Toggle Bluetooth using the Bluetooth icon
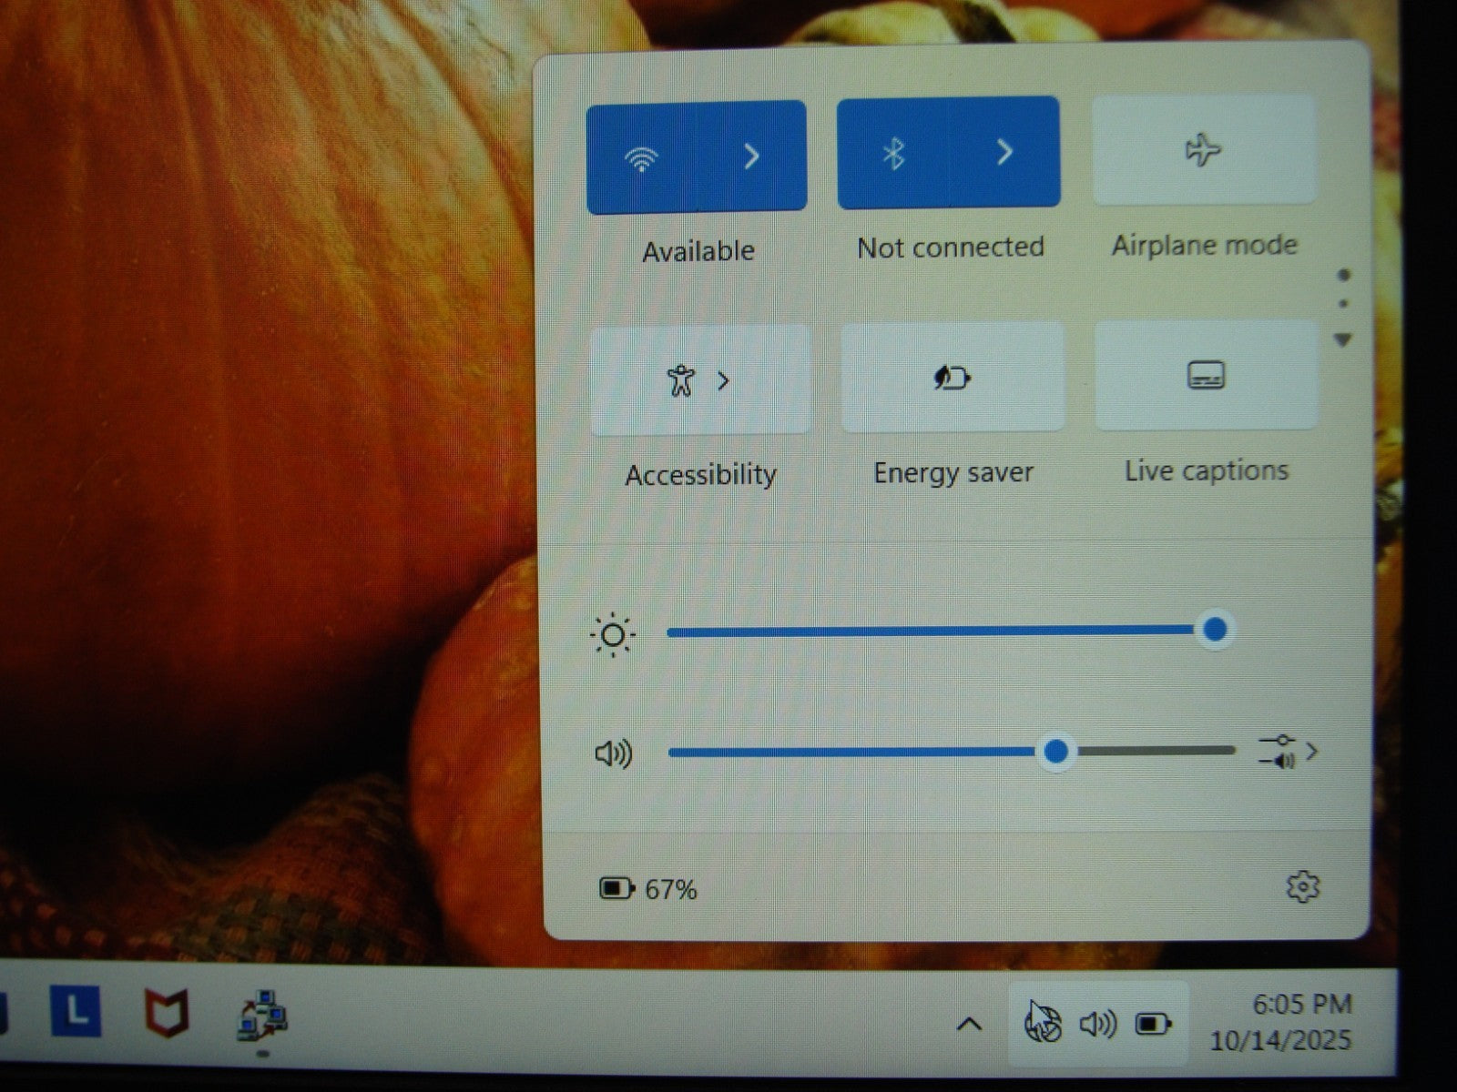The width and height of the screenshot is (1457, 1092). (893, 154)
